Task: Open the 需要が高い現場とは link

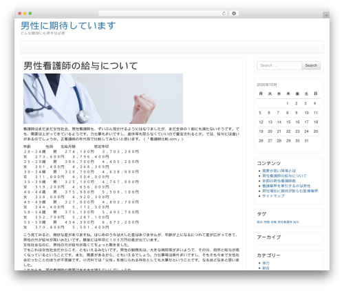Action: (279, 171)
